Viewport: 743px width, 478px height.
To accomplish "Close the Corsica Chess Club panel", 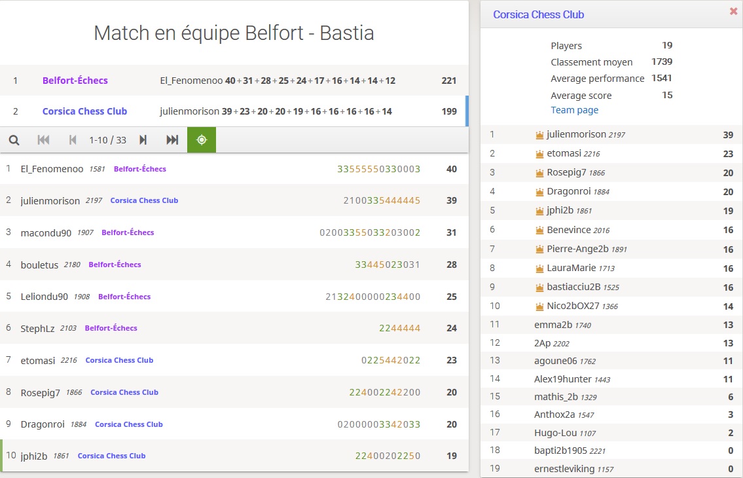I will 734,11.
